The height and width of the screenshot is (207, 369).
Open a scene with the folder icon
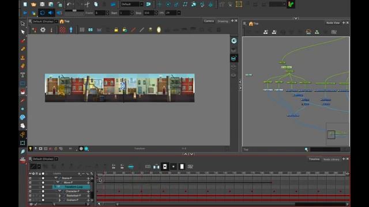[33, 4]
